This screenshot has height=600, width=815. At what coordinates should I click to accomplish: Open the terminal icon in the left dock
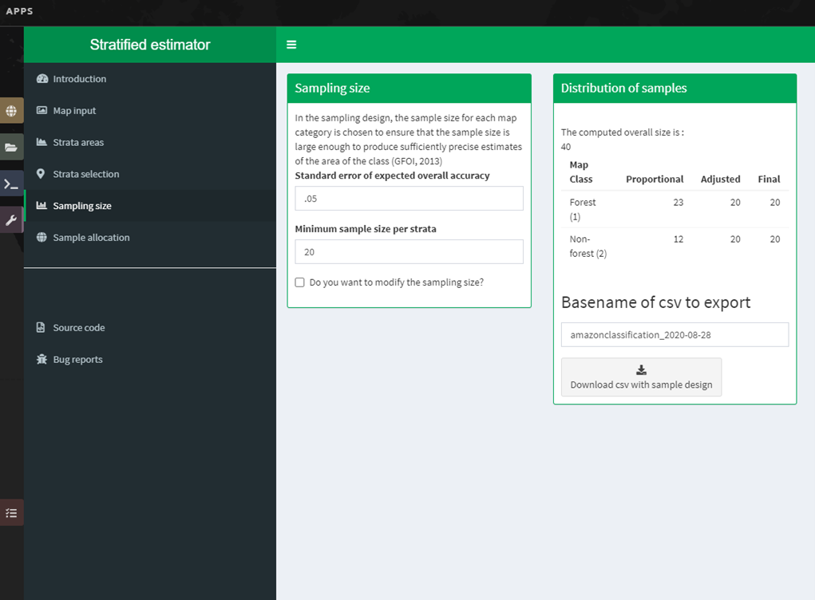(11, 184)
